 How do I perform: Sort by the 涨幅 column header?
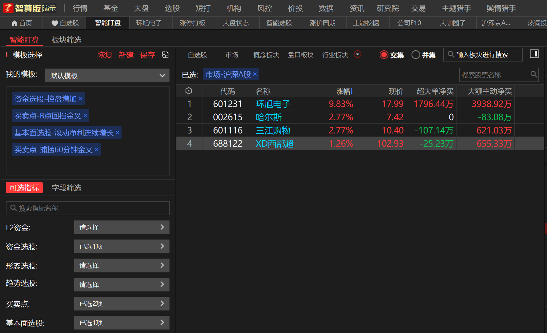click(344, 91)
